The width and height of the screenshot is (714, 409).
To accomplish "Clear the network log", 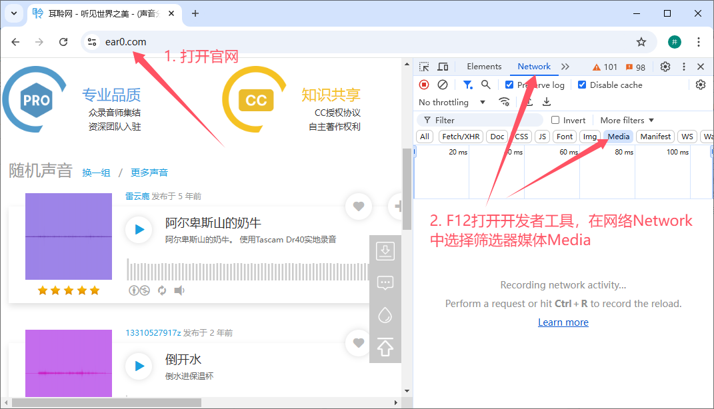I will [443, 85].
